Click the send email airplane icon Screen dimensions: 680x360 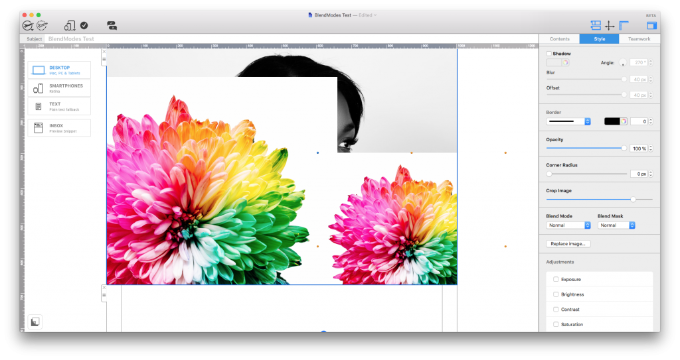[x=28, y=26]
